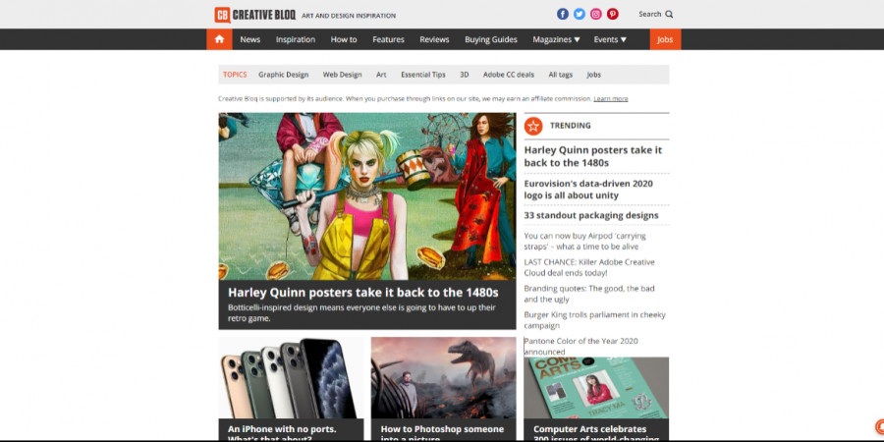Click the Creative Bloq logo

[254, 15]
